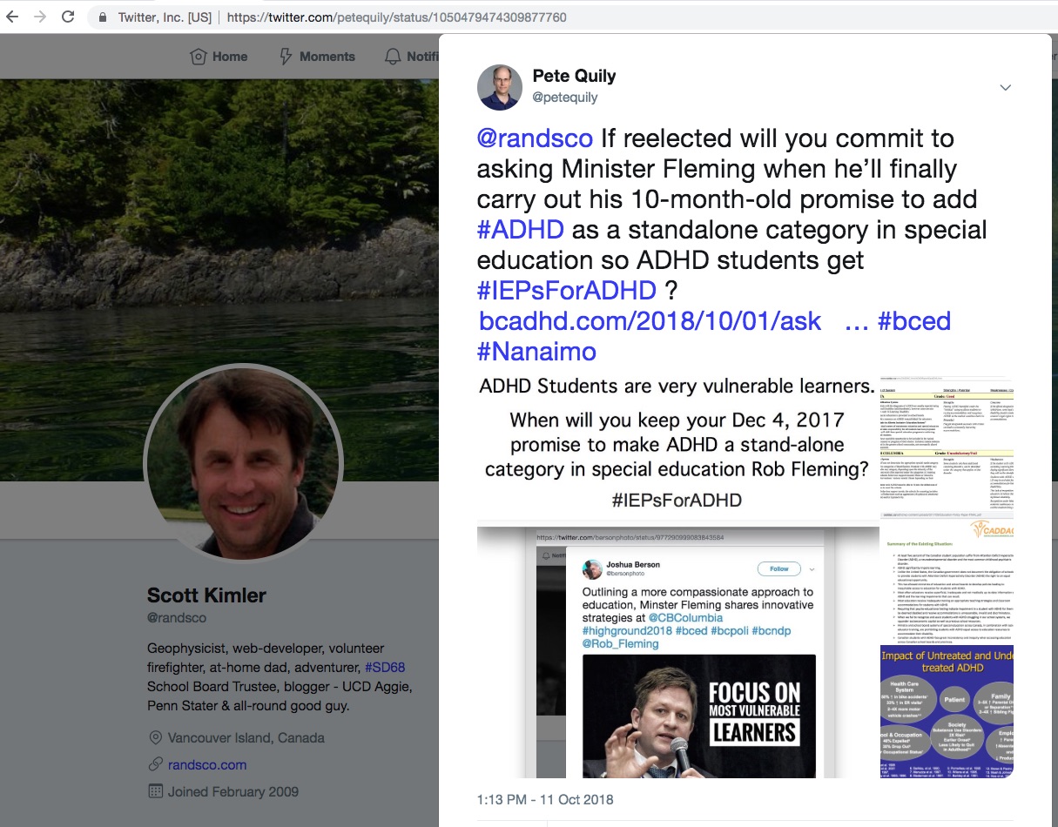Open Home from Twitter nav bar
The width and height of the screenshot is (1058, 827).
pyautogui.click(x=219, y=57)
